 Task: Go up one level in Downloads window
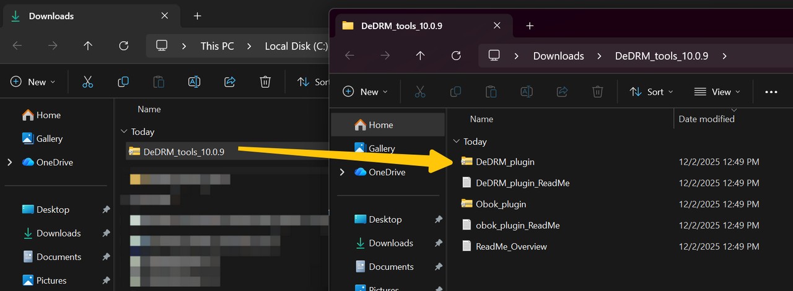coord(88,46)
